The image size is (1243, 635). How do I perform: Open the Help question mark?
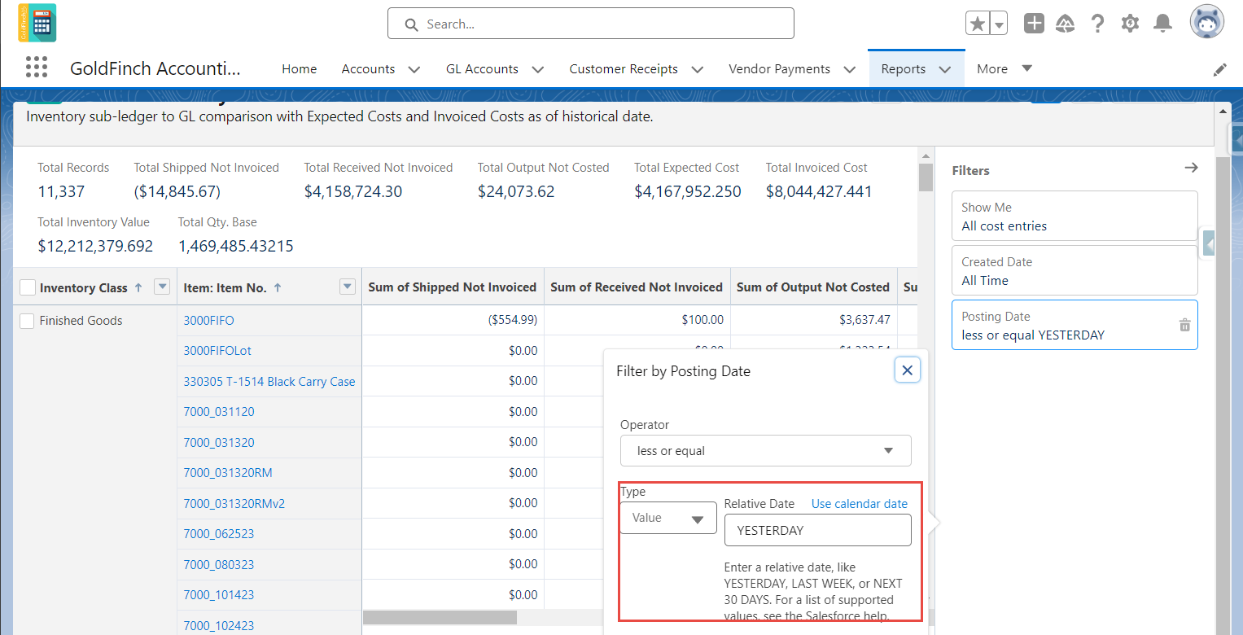click(x=1098, y=24)
